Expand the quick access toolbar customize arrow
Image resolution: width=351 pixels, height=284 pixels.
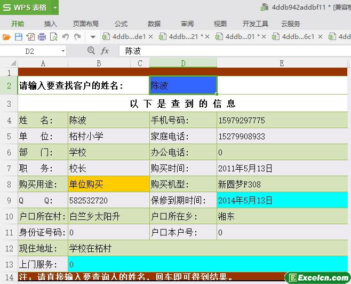pos(93,37)
